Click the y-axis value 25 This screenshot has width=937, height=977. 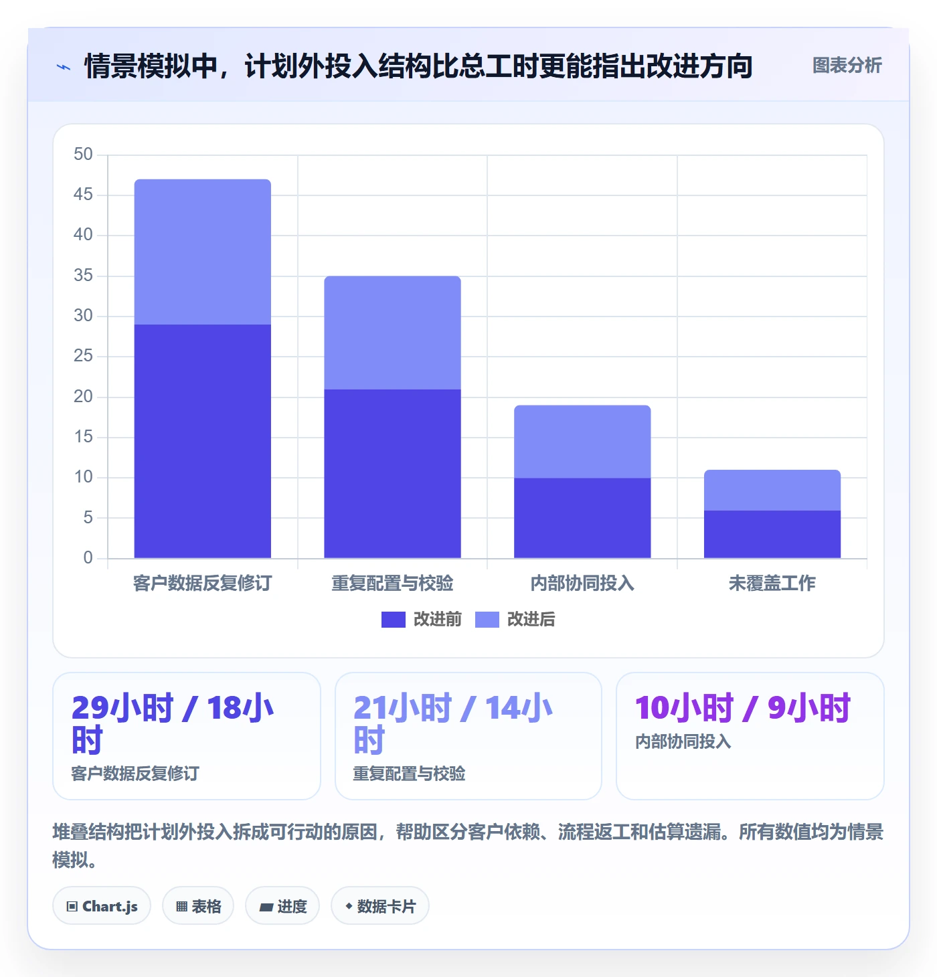[83, 356]
